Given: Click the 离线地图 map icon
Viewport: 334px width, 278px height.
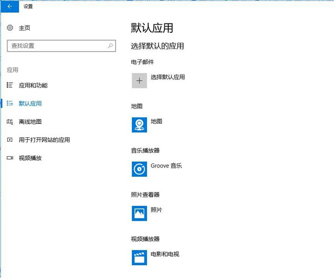Looking at the screenshot, I should (10, 122).
